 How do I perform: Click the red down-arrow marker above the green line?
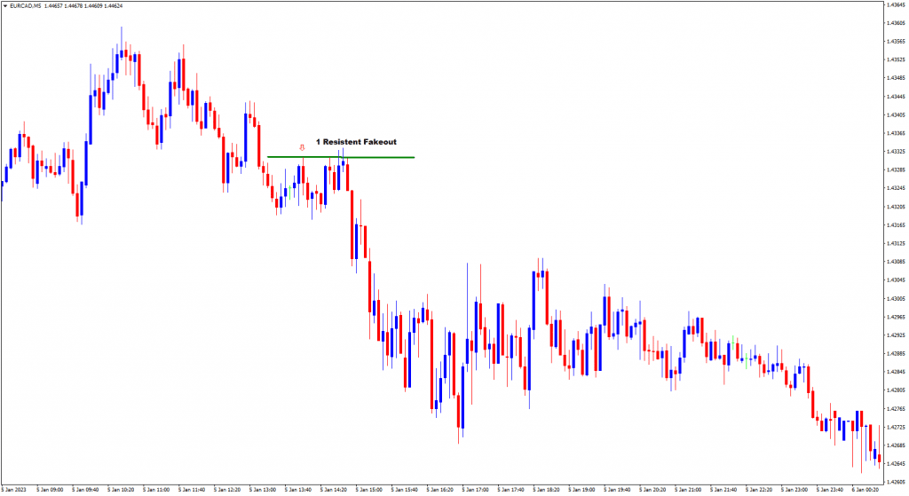[x=302, y=148]
